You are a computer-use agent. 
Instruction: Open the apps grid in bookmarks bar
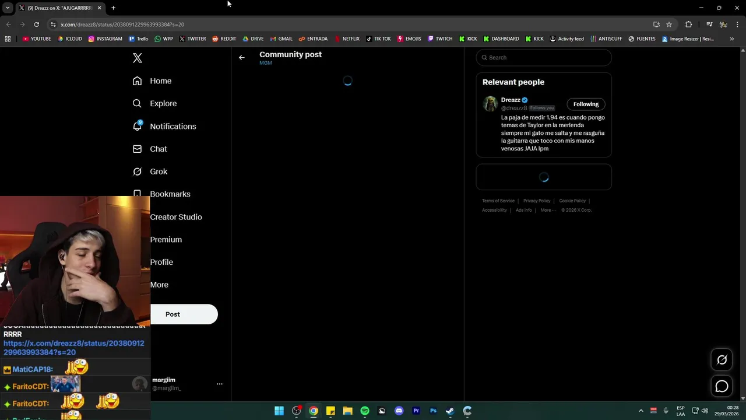[8, 39]
